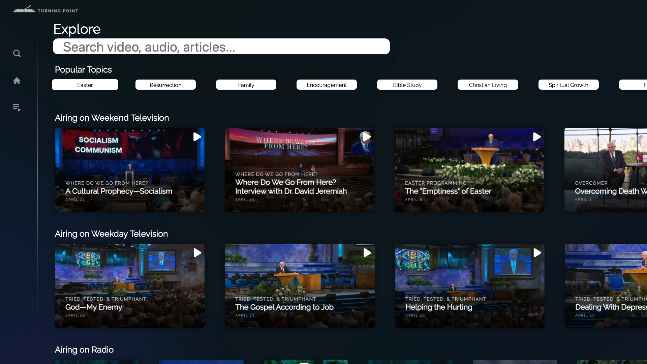Viewport: 647px width, 364px height.
Task: Select the Home icon in the sidebar
Action: point(17,81)
